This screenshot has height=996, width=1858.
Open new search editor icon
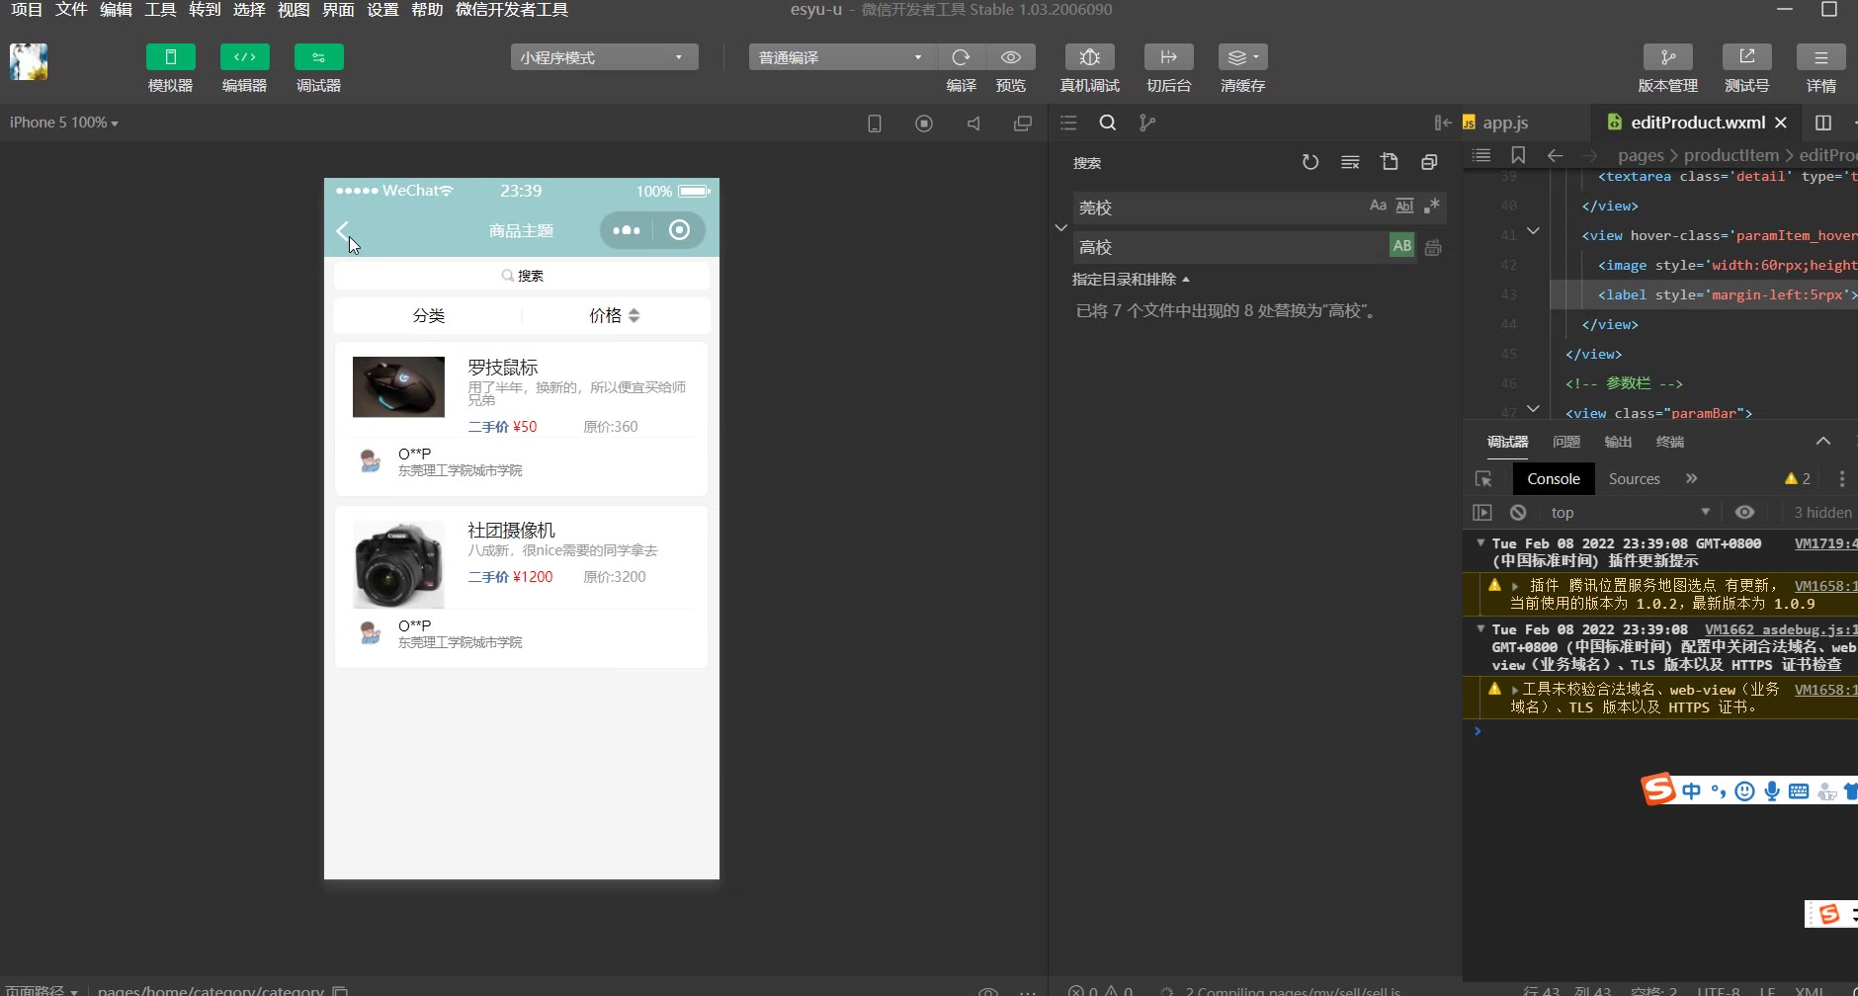(x=1390, y=162)
